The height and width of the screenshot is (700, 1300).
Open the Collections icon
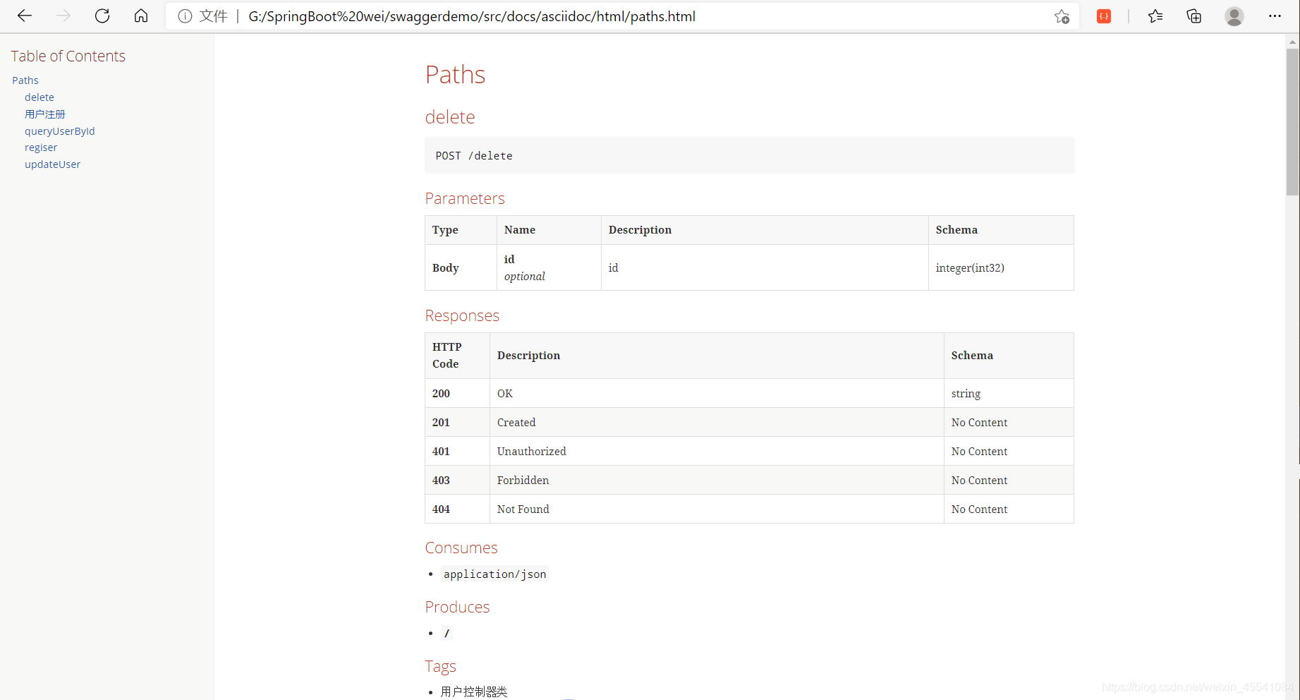(1194, 16)
